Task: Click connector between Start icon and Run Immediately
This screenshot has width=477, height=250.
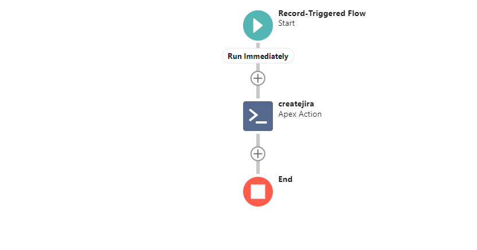Action: click(x=257, y=46)
